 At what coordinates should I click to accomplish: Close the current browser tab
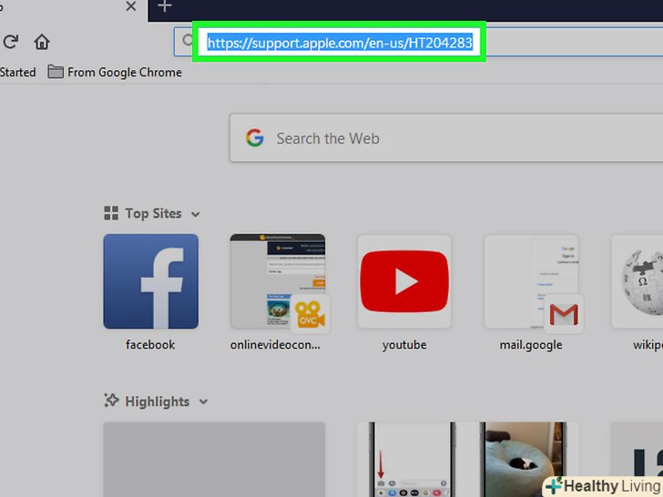coord(131,6)
